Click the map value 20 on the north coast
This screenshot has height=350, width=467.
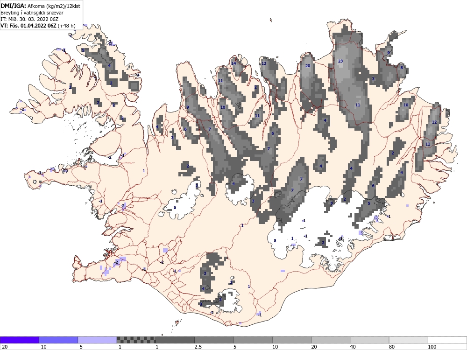click(x=308, y=66)
